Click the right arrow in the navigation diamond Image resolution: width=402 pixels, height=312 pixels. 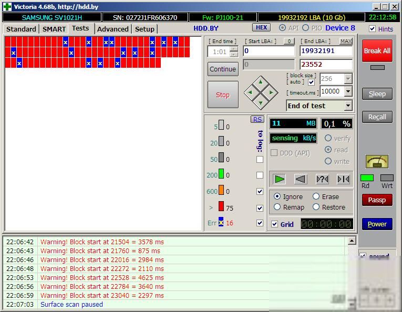pyautogui.click(x=271, y=92)
